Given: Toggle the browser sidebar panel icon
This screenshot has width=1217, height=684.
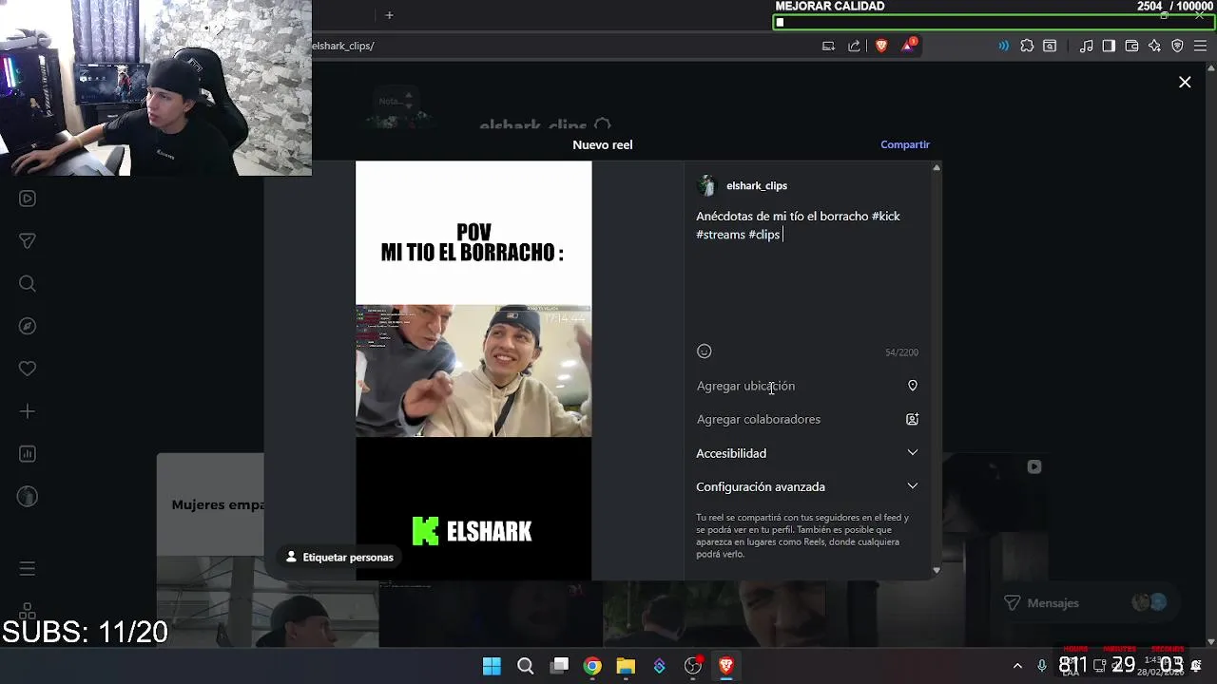Looking at the screenshot, I should pyautogui.click(x=1109, y=46).
